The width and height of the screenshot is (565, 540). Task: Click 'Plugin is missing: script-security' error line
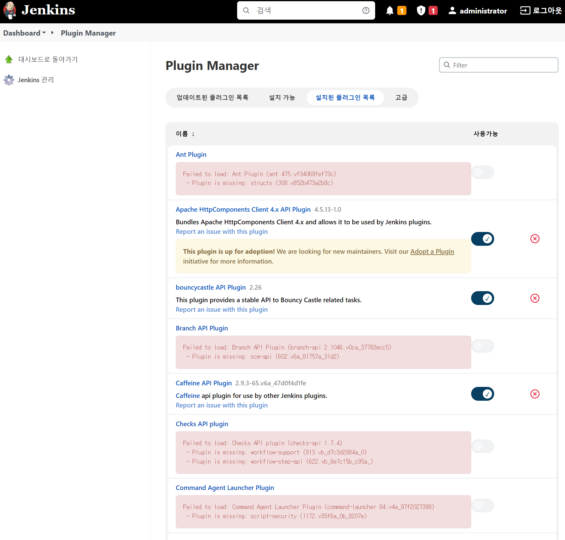click(276, 516)
